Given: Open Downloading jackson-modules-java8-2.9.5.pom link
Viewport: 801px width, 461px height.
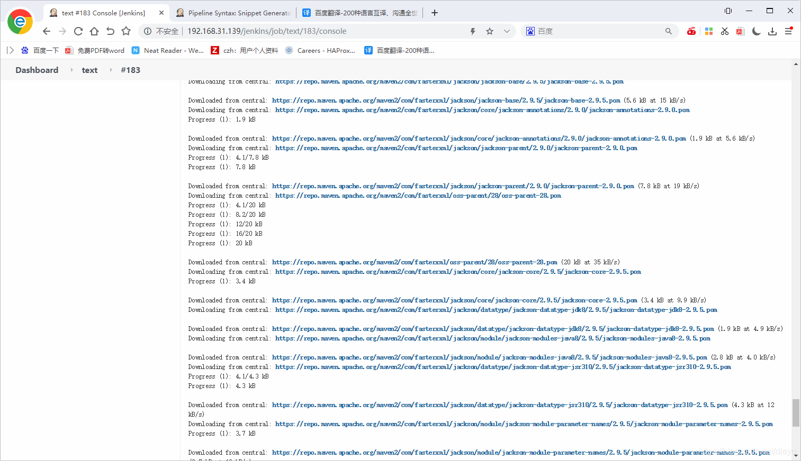Looking at the screenshot, I should [x=492, y=338].
